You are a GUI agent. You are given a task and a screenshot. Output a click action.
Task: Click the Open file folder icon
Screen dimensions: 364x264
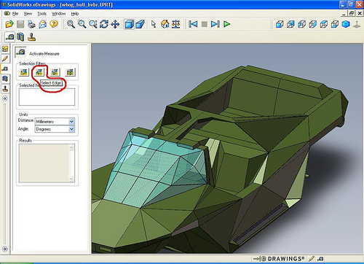(9, 24)
